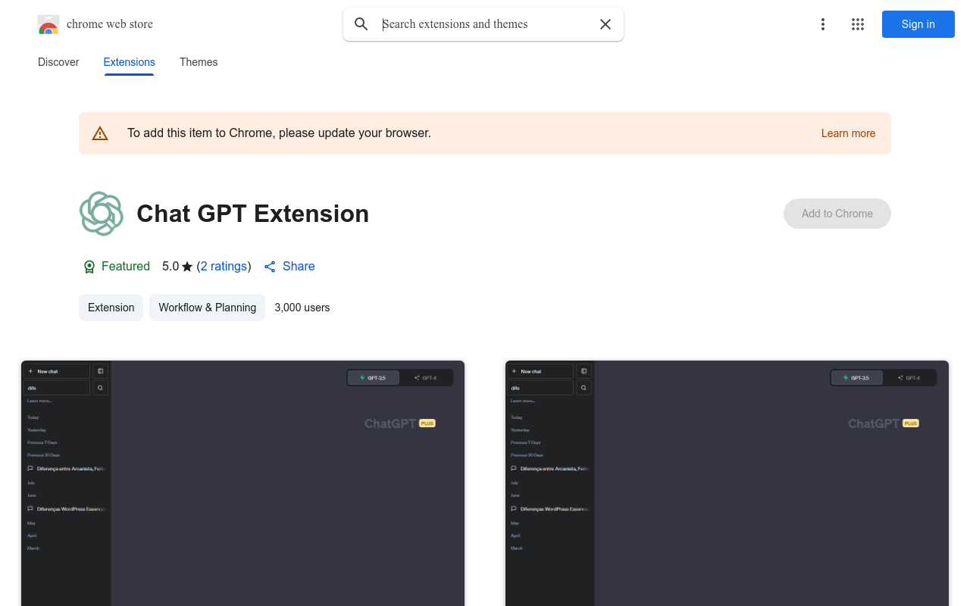The height and width of the screenshot is (606, 970).
Task: Open the Google apps grid
Action: [x=858, y=24]
